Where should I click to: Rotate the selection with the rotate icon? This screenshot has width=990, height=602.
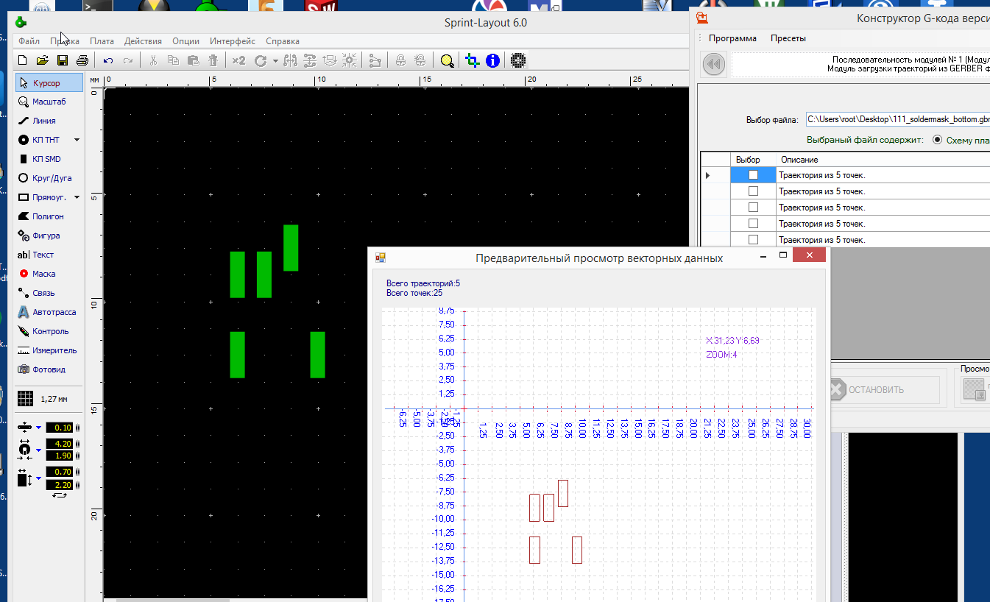260,60
